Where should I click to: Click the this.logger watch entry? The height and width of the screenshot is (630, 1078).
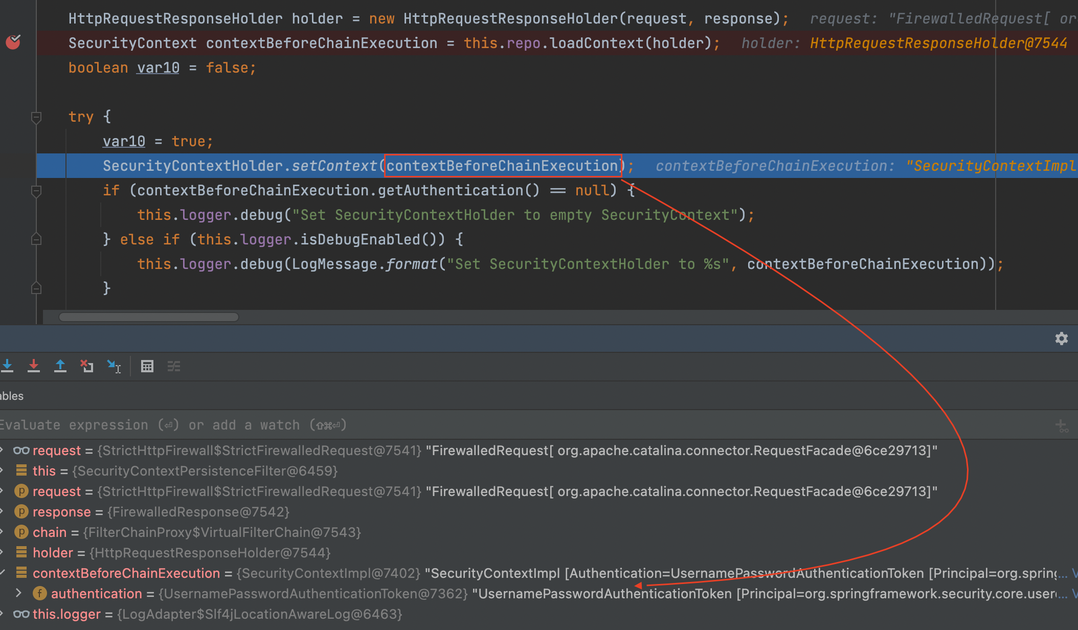click(66, 614)
